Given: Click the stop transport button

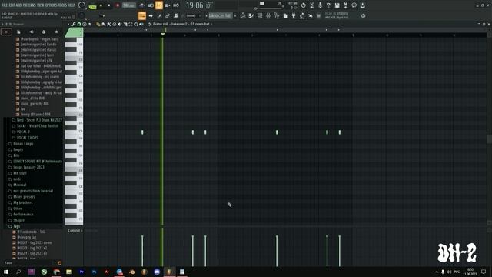Looking at the screenshot, I should (109, 5).
